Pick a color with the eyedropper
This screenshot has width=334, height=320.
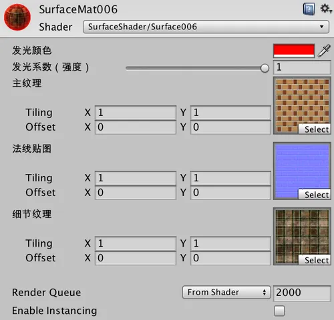pyautogui.click(x=324, y=51)
